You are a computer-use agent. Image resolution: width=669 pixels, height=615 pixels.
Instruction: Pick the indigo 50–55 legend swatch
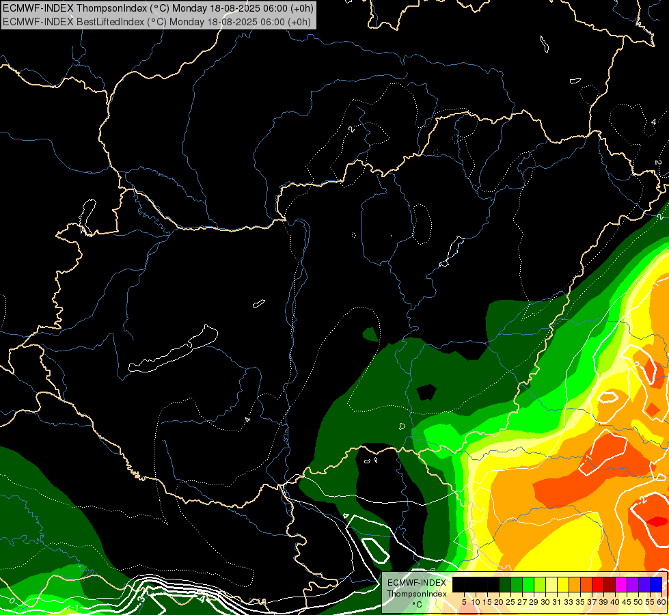[x=644, y=584]
